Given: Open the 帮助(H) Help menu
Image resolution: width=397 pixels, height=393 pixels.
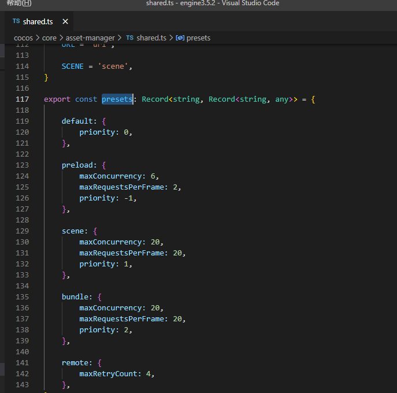Looking at the screenshot, I should [19, 3].
